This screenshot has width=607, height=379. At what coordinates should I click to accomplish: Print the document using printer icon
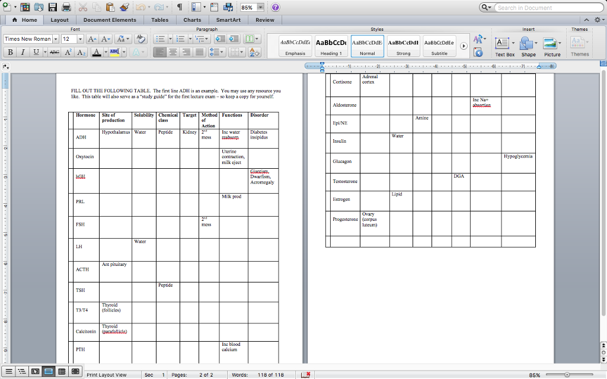pyautogui.click(x=66, y=8)
